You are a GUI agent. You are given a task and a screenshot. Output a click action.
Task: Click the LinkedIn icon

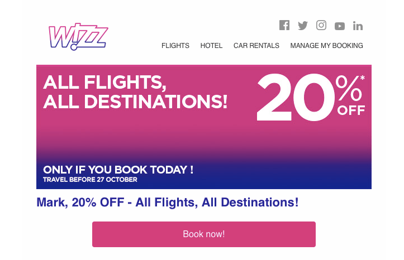(358, 26)
